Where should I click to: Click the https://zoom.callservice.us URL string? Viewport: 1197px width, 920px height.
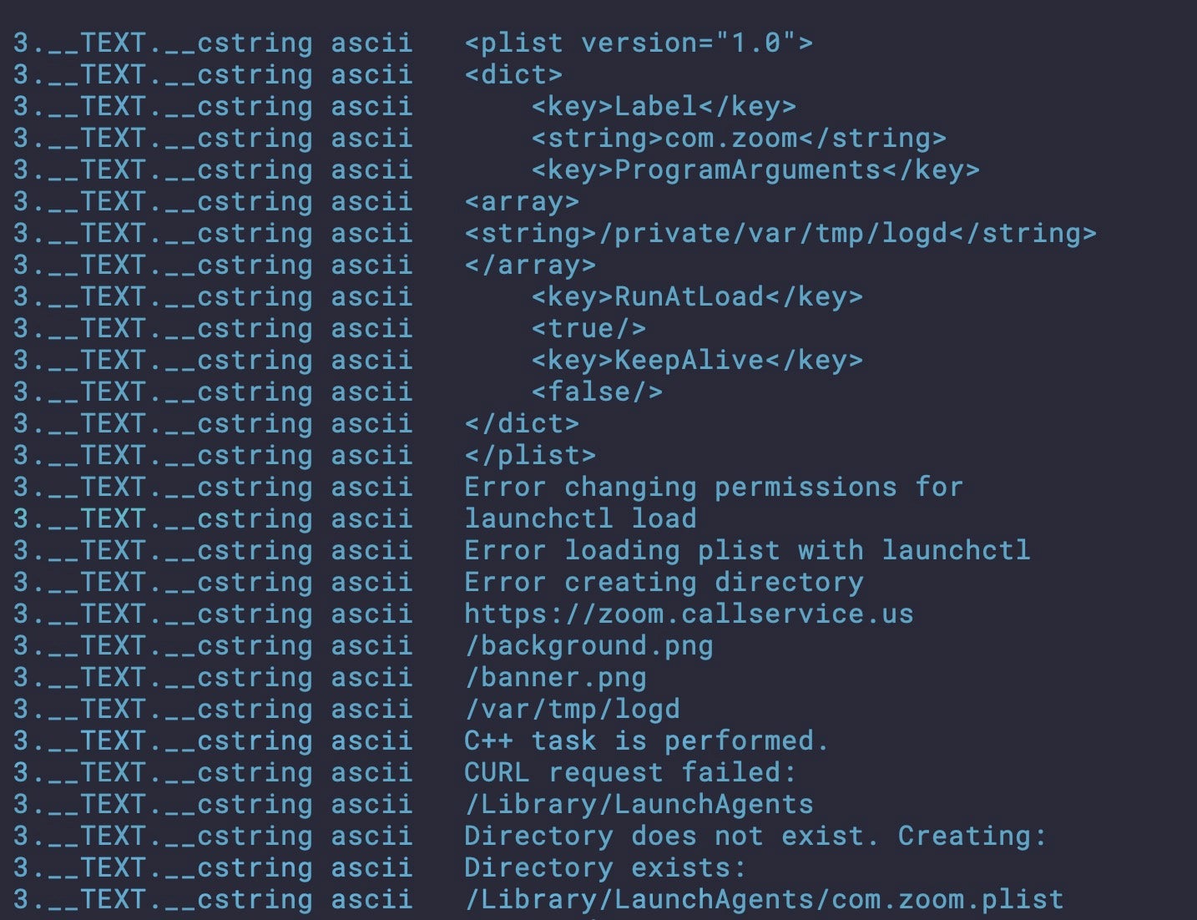pyautogui.click(x=689, y=614)
